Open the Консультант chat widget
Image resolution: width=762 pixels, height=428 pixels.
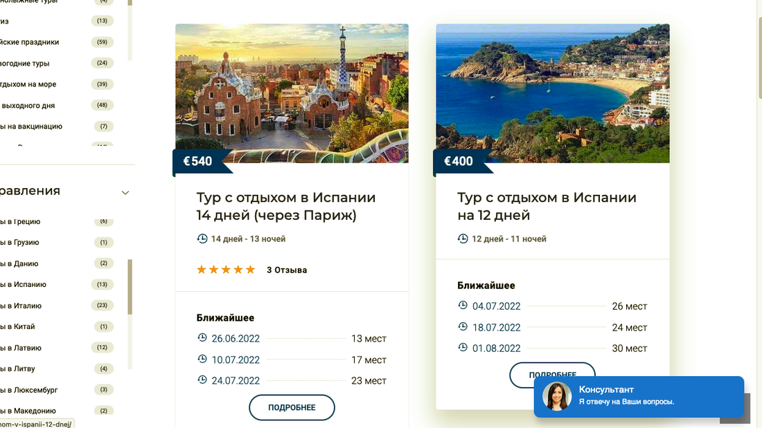pyautogui.click(x=638, y=396)
